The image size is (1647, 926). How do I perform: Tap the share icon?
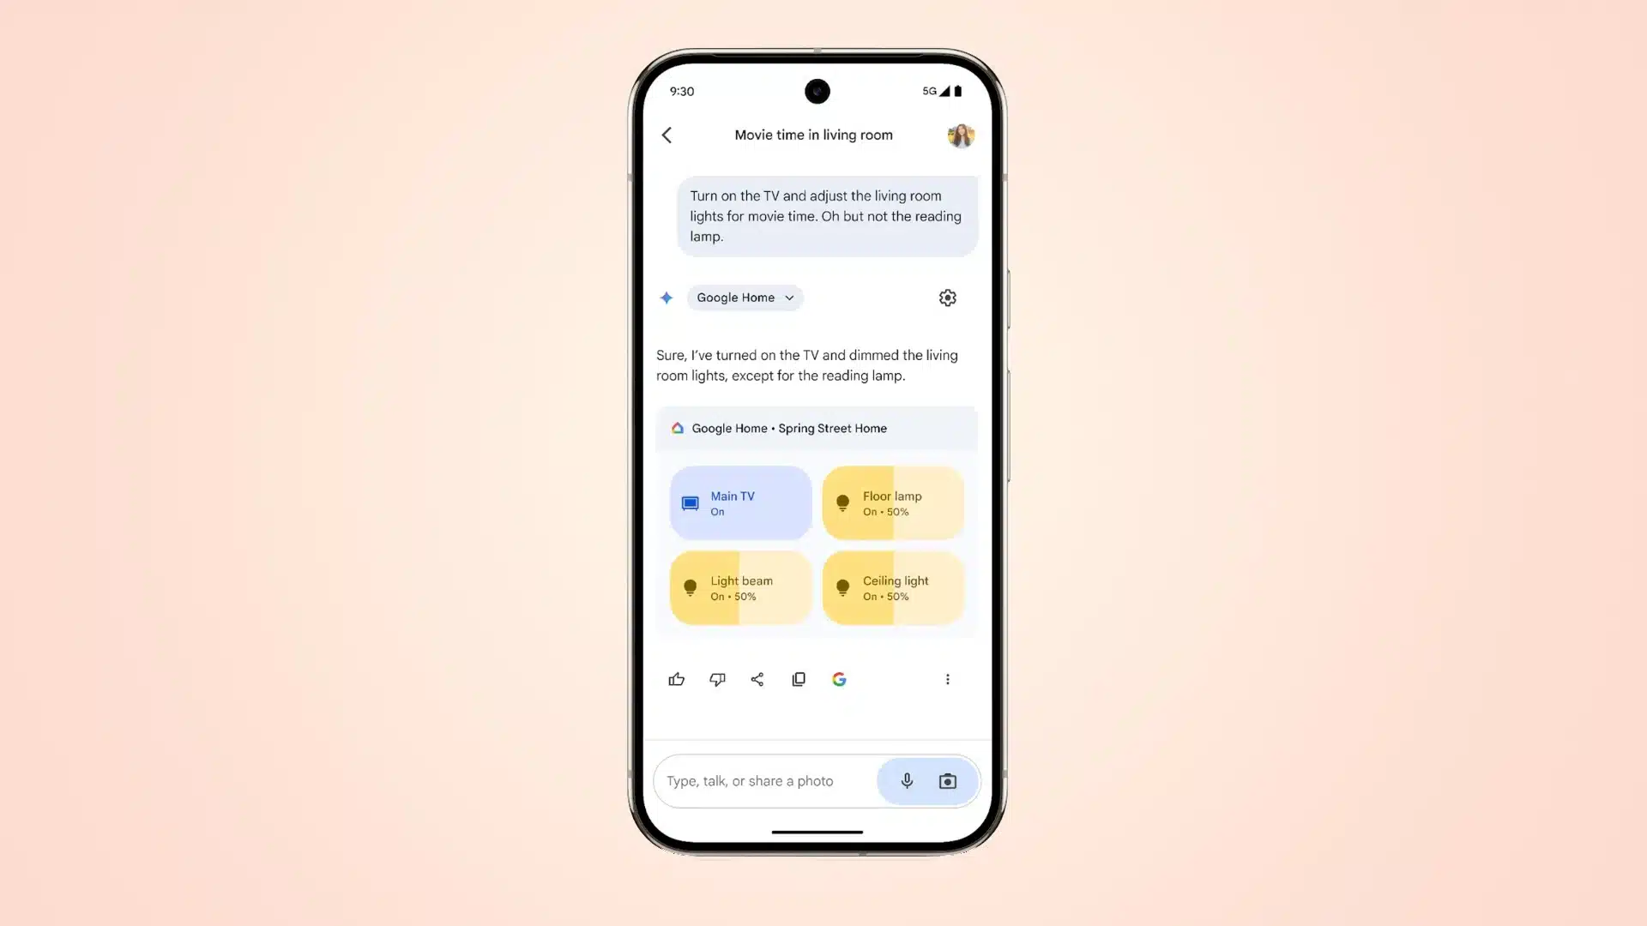click(x=757, y=678)
